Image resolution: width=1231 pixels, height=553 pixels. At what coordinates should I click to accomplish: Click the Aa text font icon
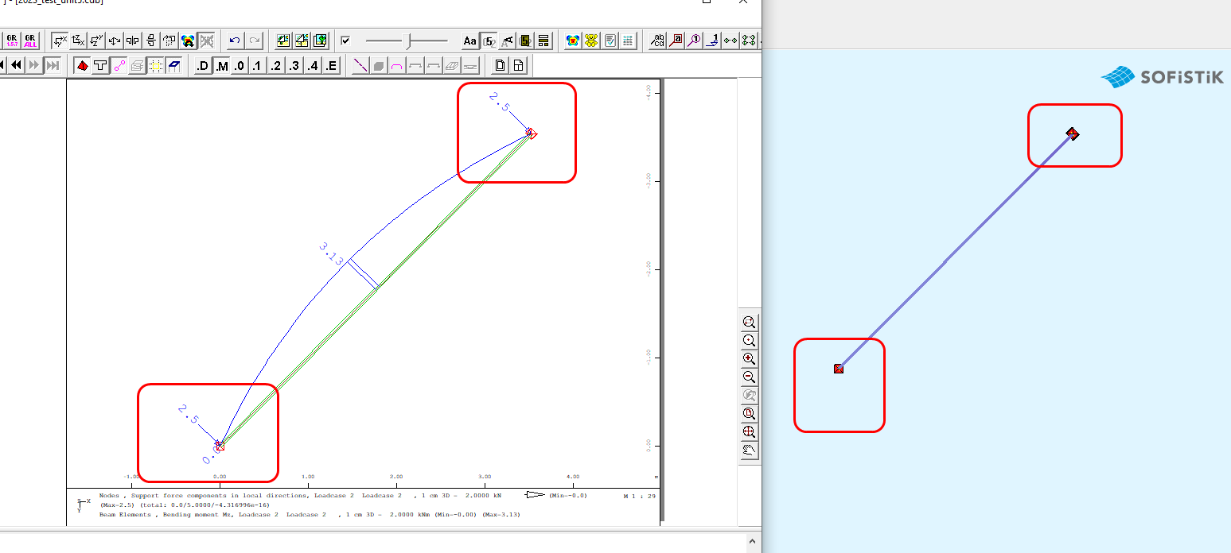470,41
